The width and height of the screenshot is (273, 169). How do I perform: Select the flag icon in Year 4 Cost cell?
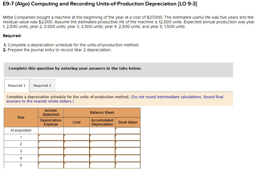tap(64, 156)
